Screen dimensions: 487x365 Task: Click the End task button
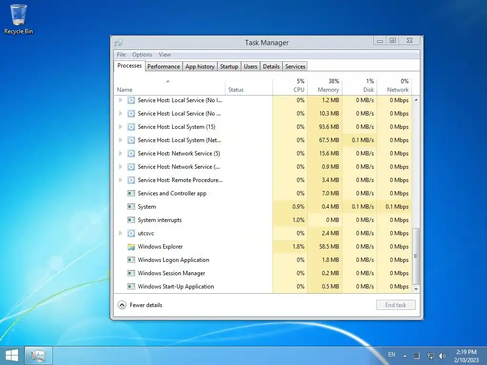[x=396, y=305]
